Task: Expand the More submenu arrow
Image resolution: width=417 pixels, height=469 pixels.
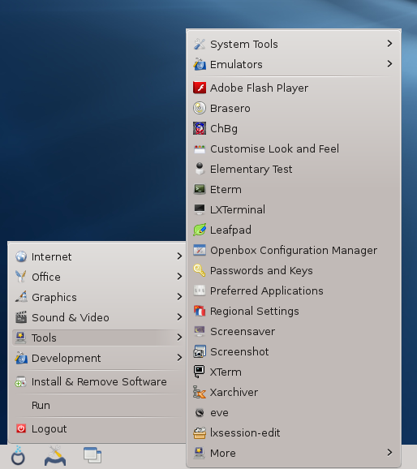Action: click(389, 453)
